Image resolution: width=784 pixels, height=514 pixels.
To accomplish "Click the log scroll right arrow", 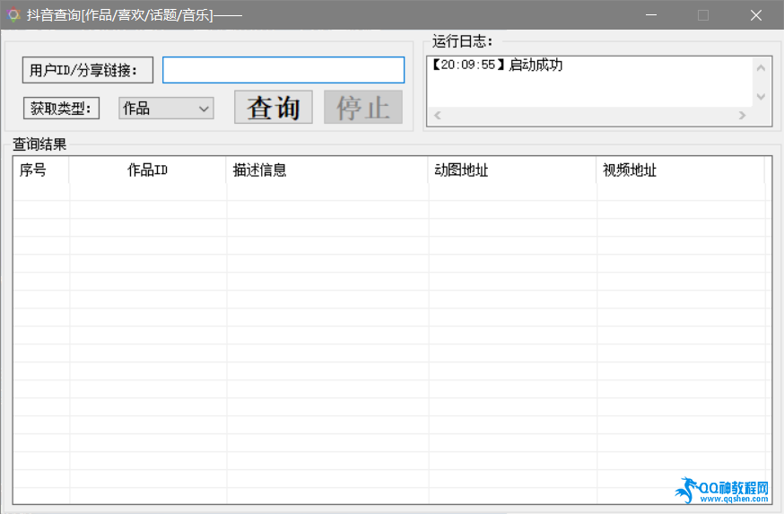I will tap(743, 116).
